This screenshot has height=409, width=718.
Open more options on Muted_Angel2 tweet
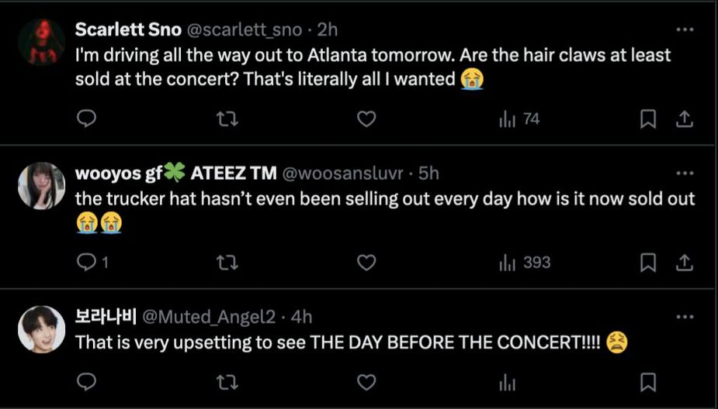(685, 316)
